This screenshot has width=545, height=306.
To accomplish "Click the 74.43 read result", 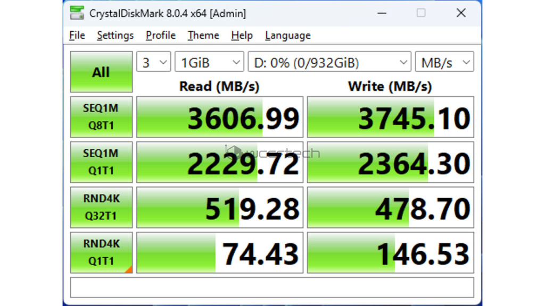I will click(x=220, y=252).
